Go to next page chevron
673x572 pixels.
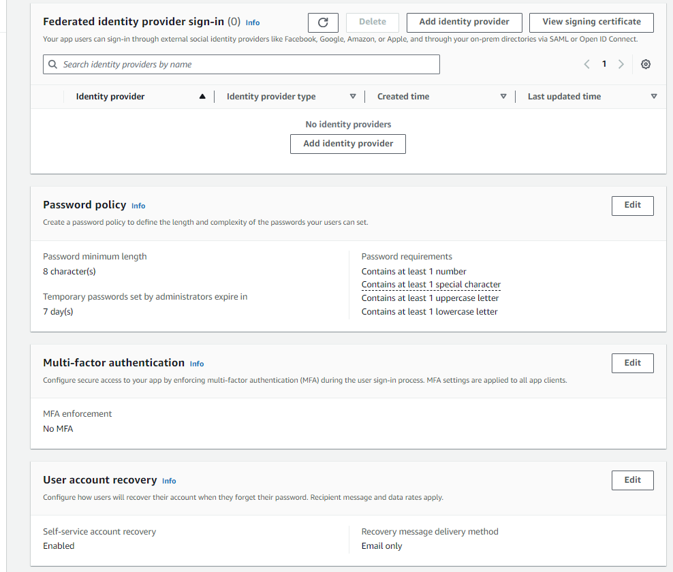(x=621, y=64)
